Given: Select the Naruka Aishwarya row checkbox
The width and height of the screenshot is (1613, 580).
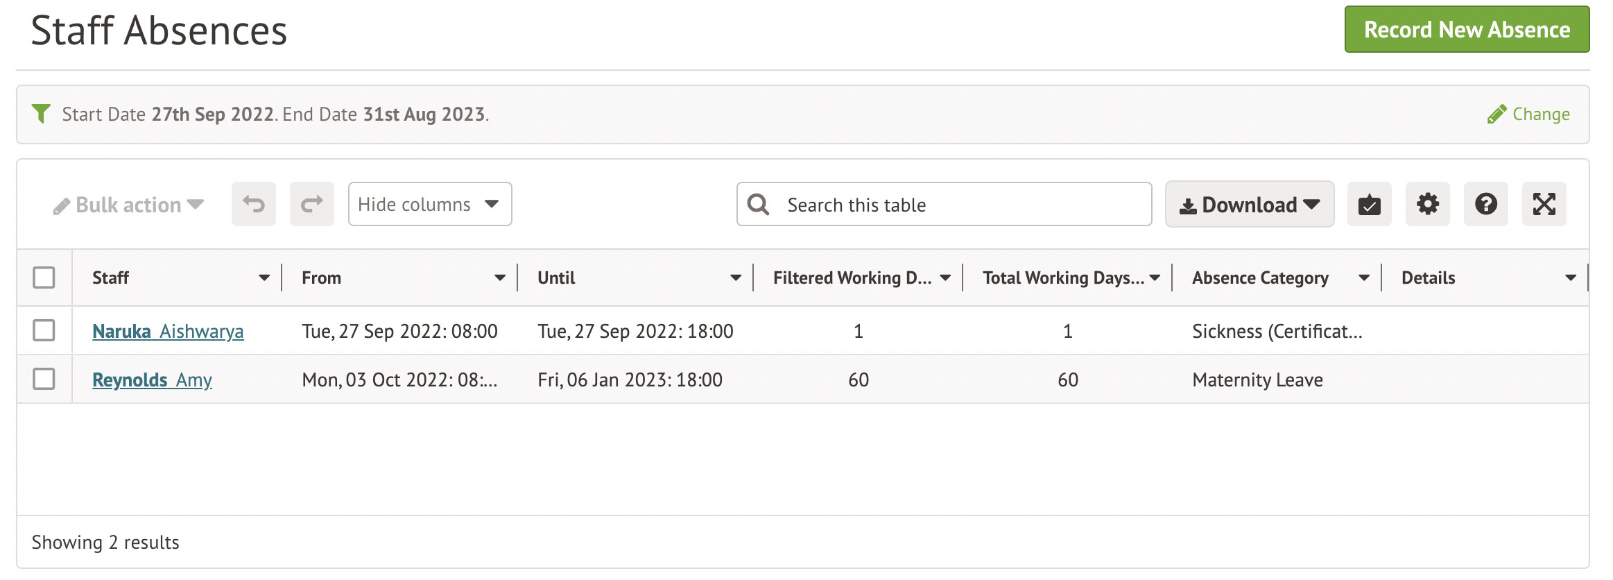Looking at the screenshot, I should (x=44, y=330).
